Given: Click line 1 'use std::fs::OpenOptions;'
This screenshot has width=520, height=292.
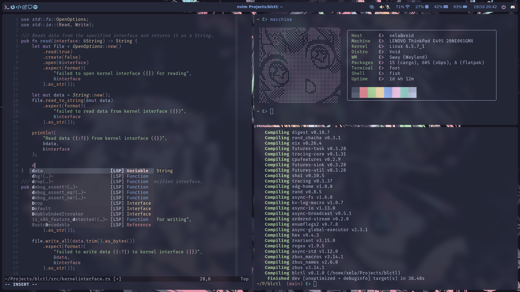Looking at the screenshot, I should 55,19.
